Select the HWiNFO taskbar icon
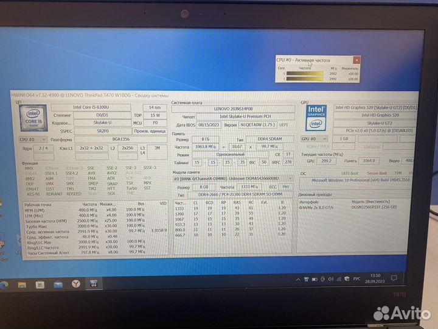Image resolution: width=438 pixels, height=329 pixels. tap(94, 283)
